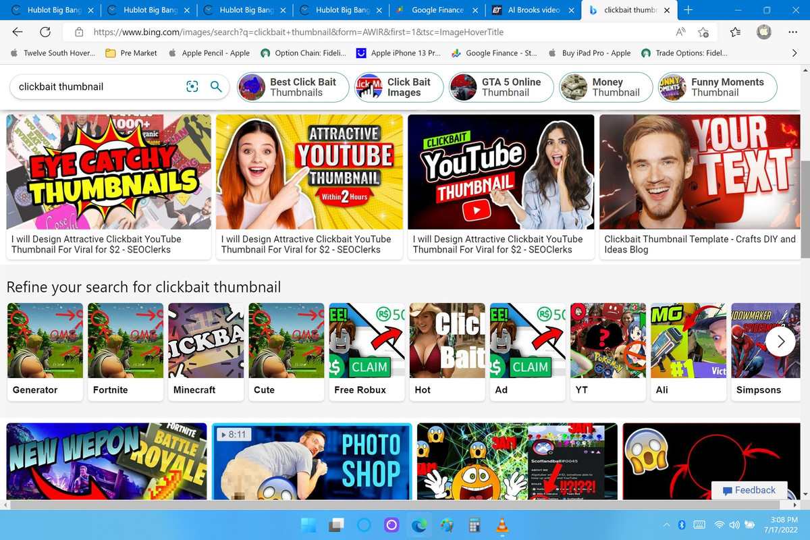
Task: Open Trade Options Fidelity bookmark
Action: pos(684,53)
